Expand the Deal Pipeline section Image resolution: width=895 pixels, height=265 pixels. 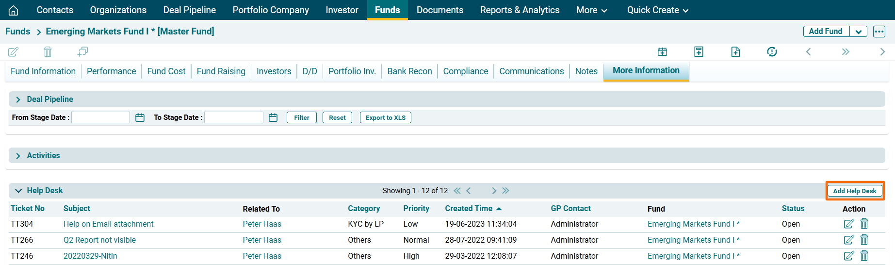point(18,99)
